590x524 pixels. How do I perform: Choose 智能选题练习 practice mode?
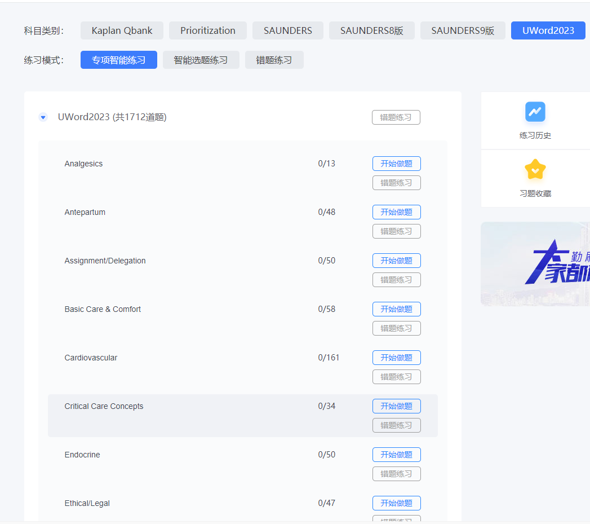[x=201, y=60]
